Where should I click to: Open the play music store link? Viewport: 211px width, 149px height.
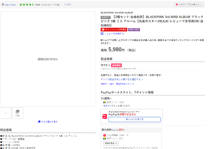[10, 5]
